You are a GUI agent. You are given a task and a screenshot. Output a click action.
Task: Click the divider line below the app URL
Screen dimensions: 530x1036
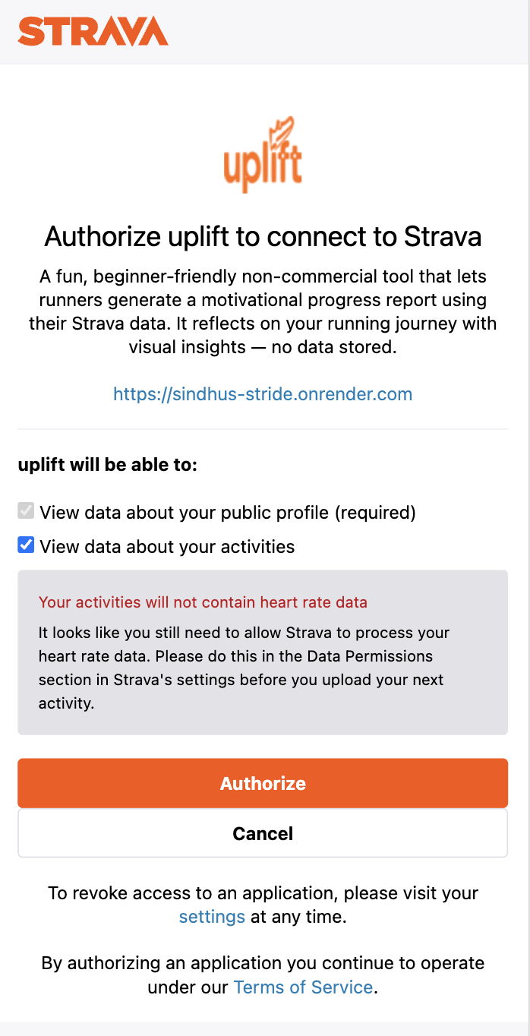[263, 429]
